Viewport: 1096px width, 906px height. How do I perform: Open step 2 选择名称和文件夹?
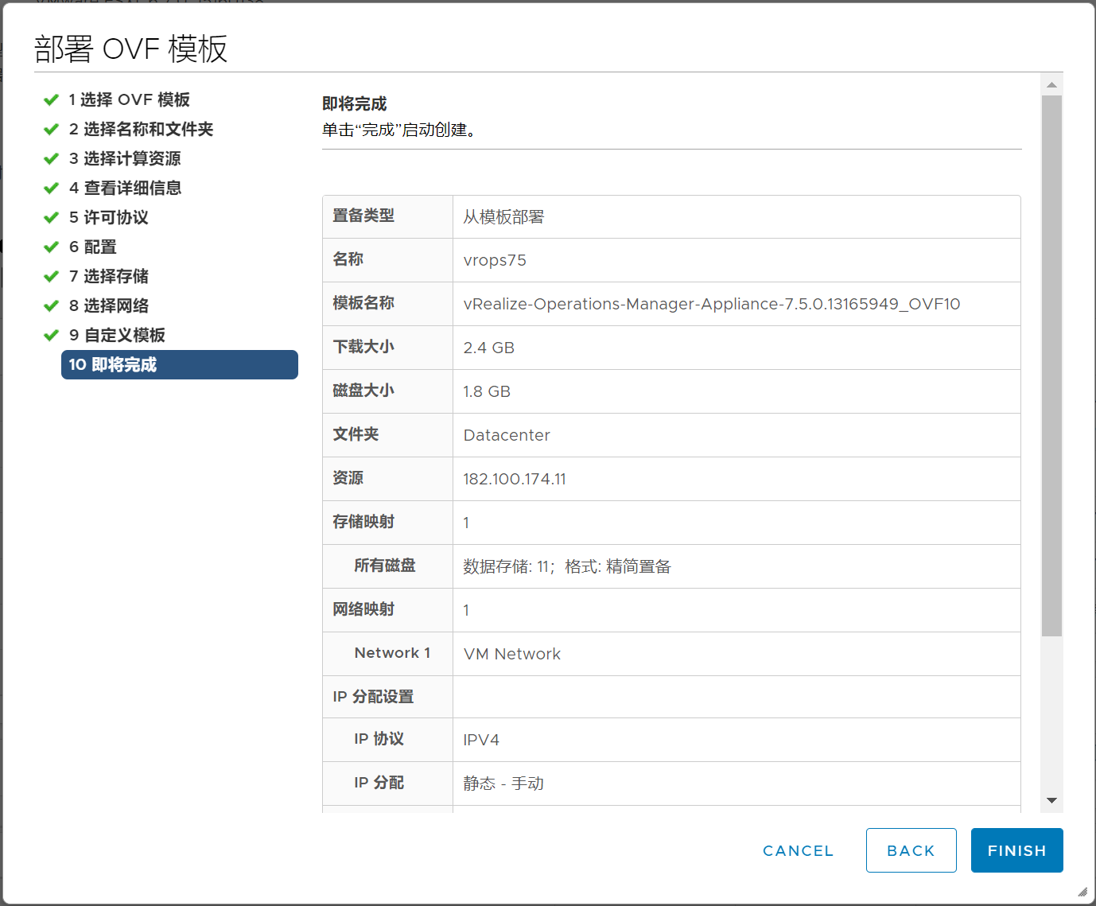pos(141,129)
